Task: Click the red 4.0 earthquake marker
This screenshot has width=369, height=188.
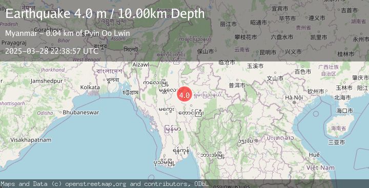Action: coord(184,95)
